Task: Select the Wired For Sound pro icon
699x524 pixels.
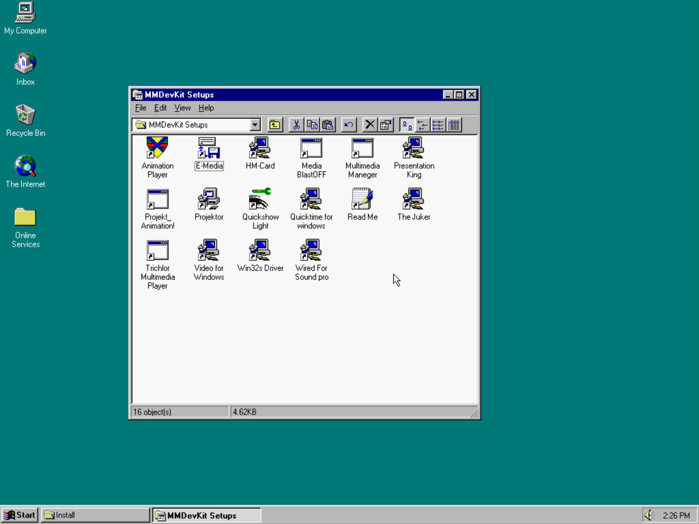Action: coord(311,250)
